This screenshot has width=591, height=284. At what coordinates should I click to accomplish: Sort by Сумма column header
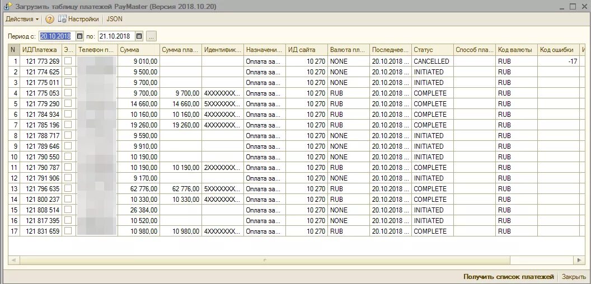pos(139,50)
